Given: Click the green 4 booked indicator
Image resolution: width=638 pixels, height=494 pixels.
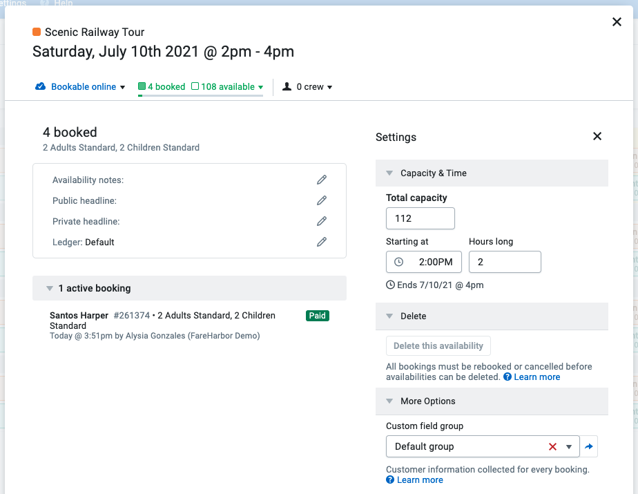Looking at the screenshot, I should pos(162,86).
